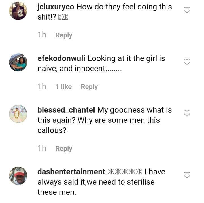
Task: Reply to blessed_chantel's comment
Action: (64, 149)
